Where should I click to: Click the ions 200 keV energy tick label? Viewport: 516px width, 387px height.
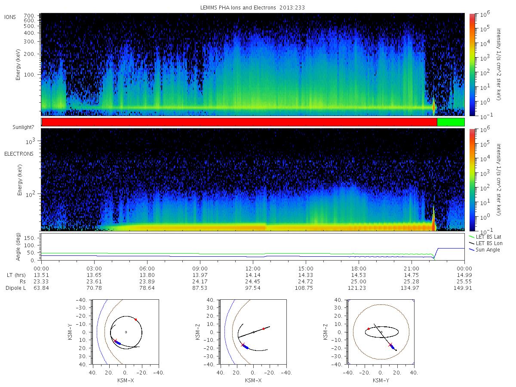[x=30, y=55]
